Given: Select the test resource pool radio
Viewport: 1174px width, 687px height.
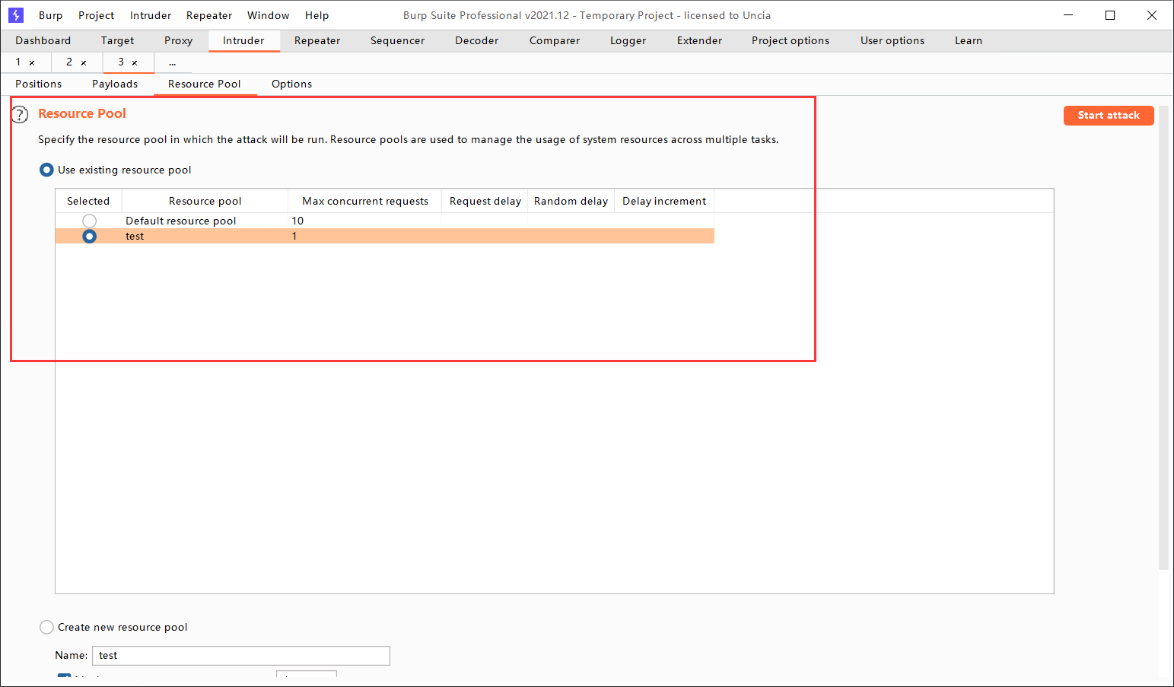Looking at the screenshot, I should click(90, 237).
